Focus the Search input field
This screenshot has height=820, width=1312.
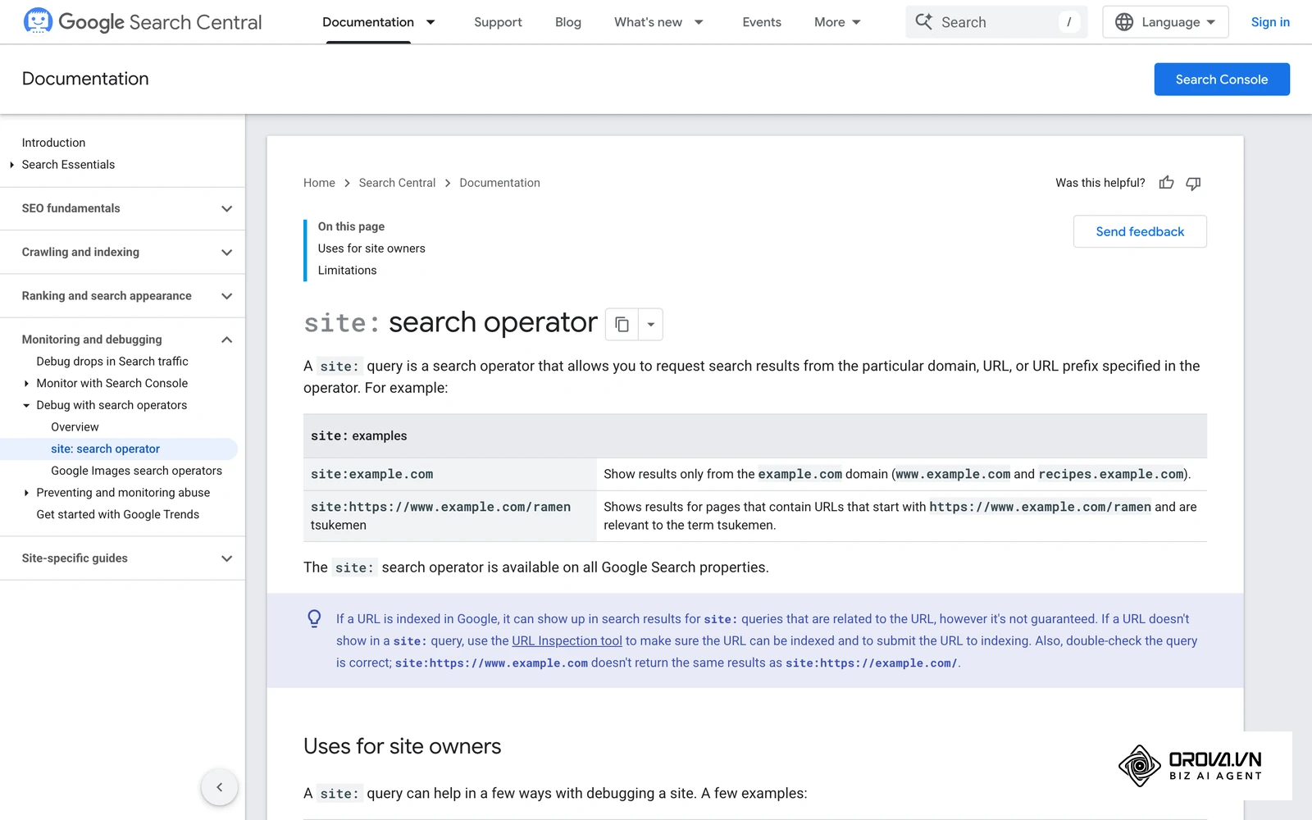996,22
